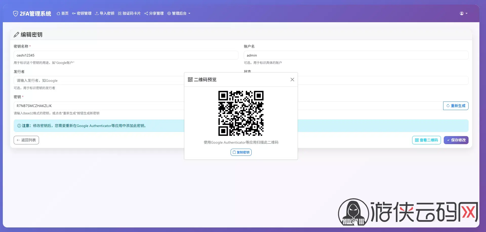This screenshot has width=486, height=232.
Task: Open 分享管理 share management page
Action: [x=154, y=13]
